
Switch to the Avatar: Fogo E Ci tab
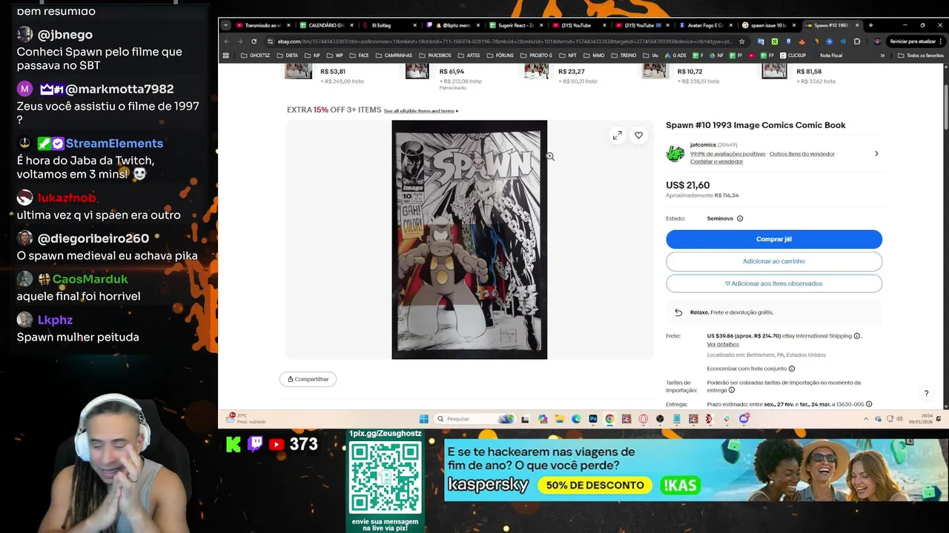tap(704, 25)
